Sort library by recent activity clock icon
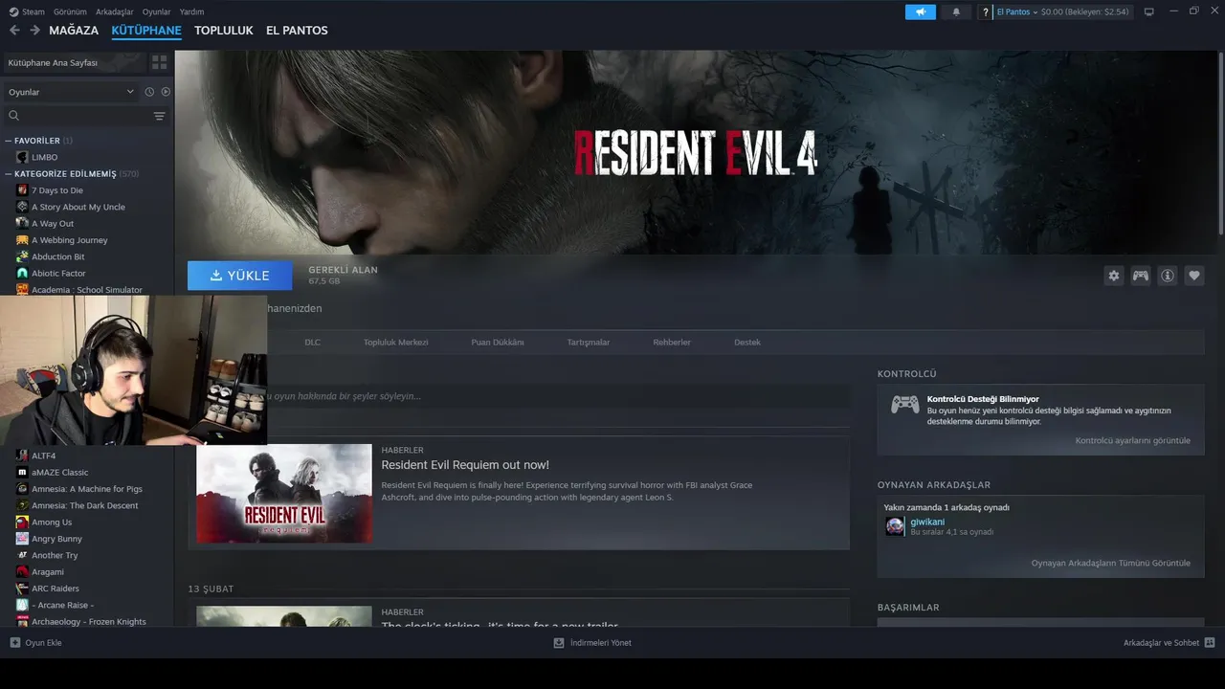 (x=149, y=92)
